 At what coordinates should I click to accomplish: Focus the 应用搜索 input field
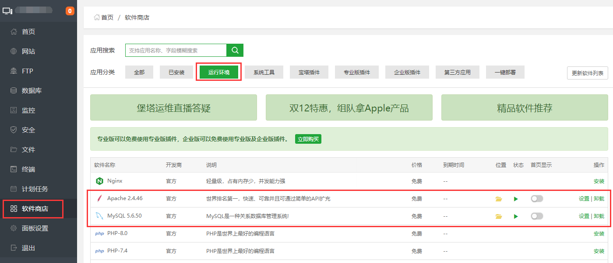point(176,50)
